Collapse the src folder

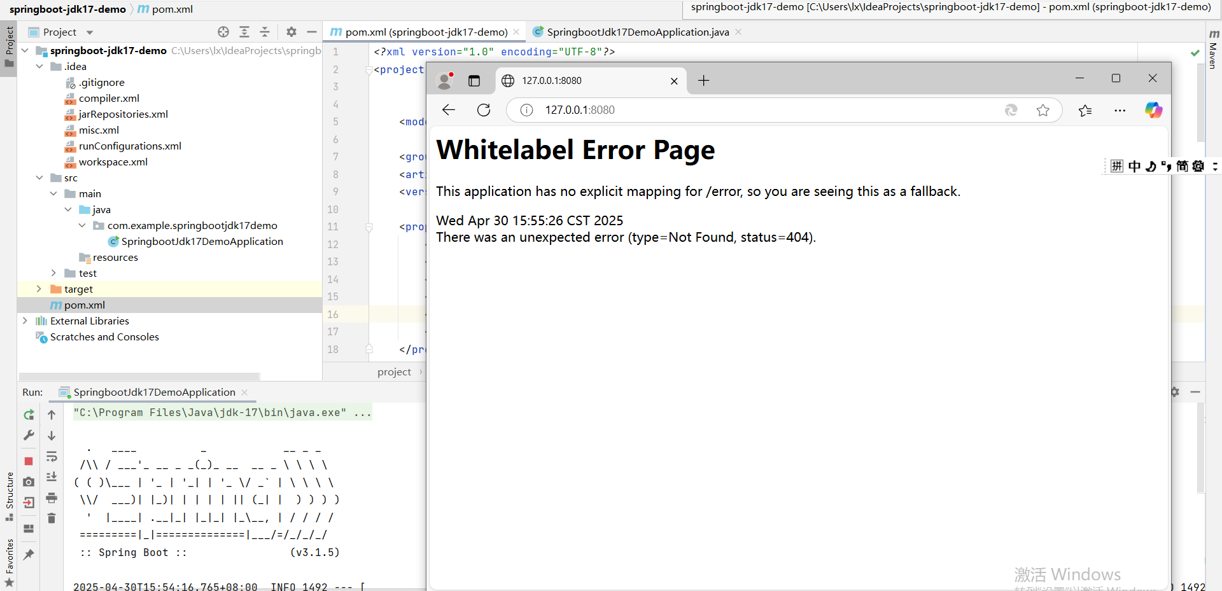(x=39, y=177)
